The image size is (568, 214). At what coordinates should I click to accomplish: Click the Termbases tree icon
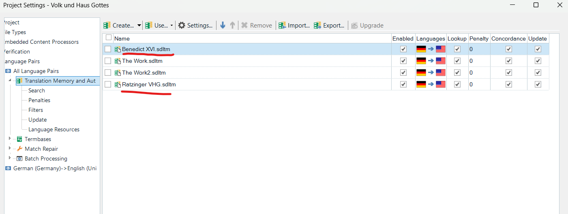point(19,139)
